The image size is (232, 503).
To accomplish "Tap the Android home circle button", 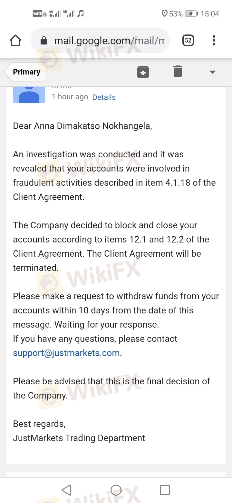I will pos(116,490).
